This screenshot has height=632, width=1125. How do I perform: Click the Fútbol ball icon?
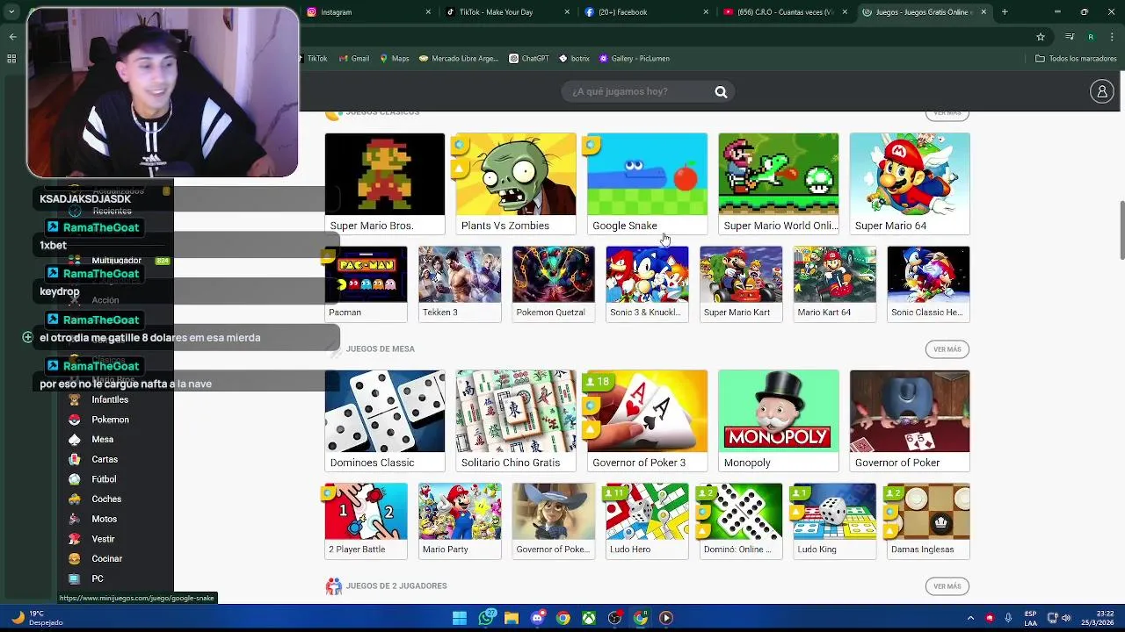[75, 479]
